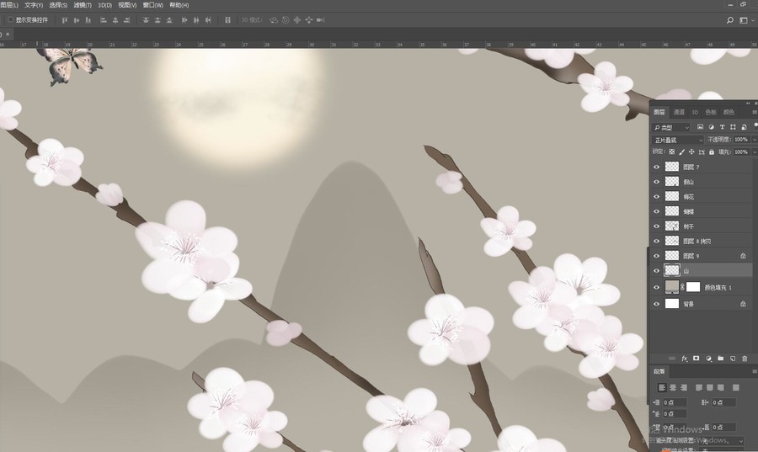Screen dimensions: 758x452
Task: Hide the 山 layer
Action: 656,270
